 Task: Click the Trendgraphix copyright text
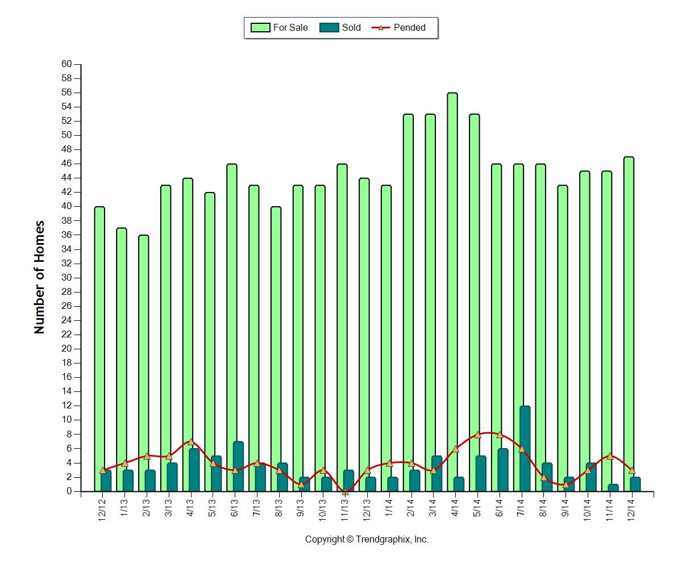(367, 540)
